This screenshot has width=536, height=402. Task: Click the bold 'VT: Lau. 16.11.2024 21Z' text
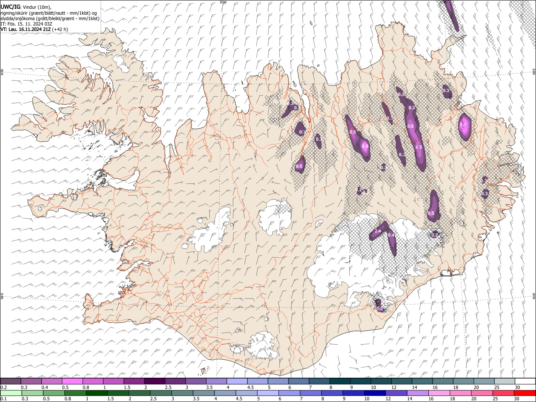click(x=26, y=29)
